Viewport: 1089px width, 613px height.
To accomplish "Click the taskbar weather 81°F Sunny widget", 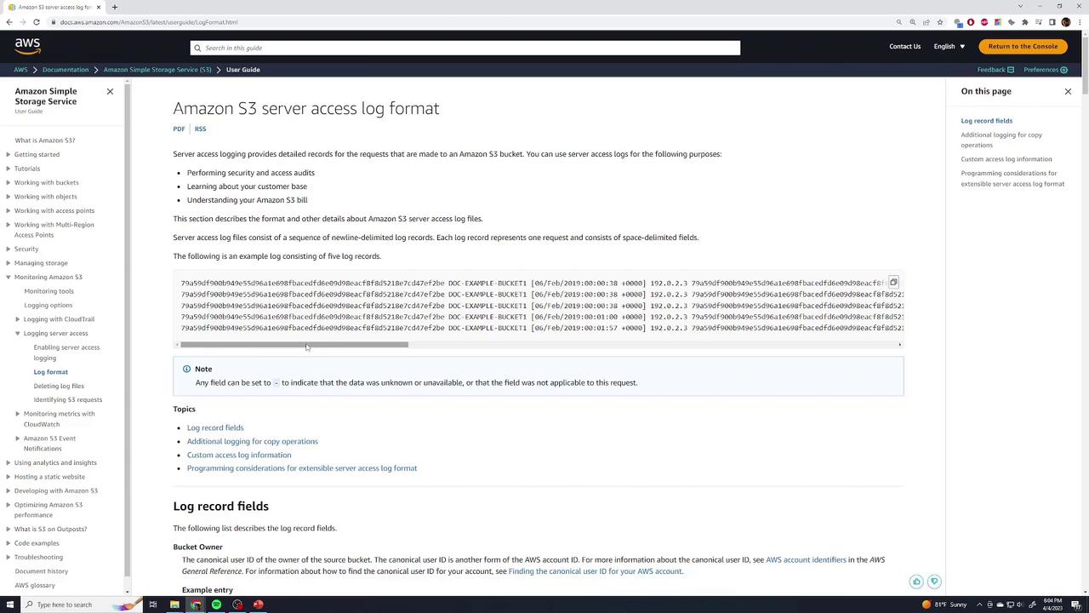I will click(944, 604).
